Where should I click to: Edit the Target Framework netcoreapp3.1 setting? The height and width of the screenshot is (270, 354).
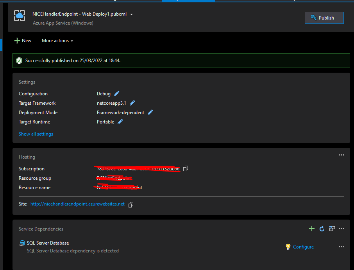coord(132,103)
